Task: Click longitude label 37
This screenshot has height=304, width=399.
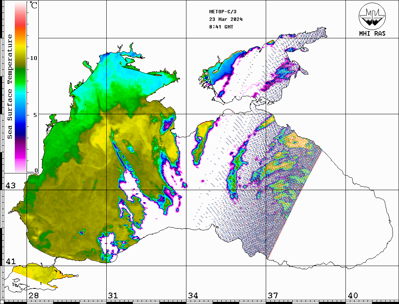Action: coord(273,296)
